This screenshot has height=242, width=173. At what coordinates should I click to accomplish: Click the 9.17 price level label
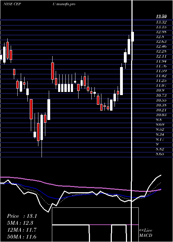click(160, 140)
